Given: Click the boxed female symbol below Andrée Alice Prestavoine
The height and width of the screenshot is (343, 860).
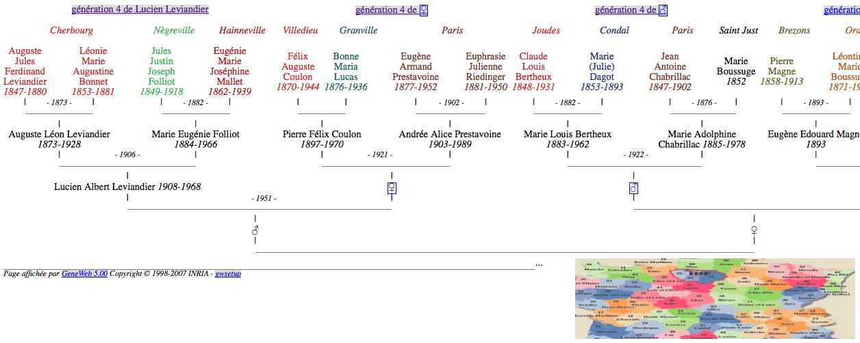Looking at the screenshot, I should pyautogui.click(x=392, y=187).
